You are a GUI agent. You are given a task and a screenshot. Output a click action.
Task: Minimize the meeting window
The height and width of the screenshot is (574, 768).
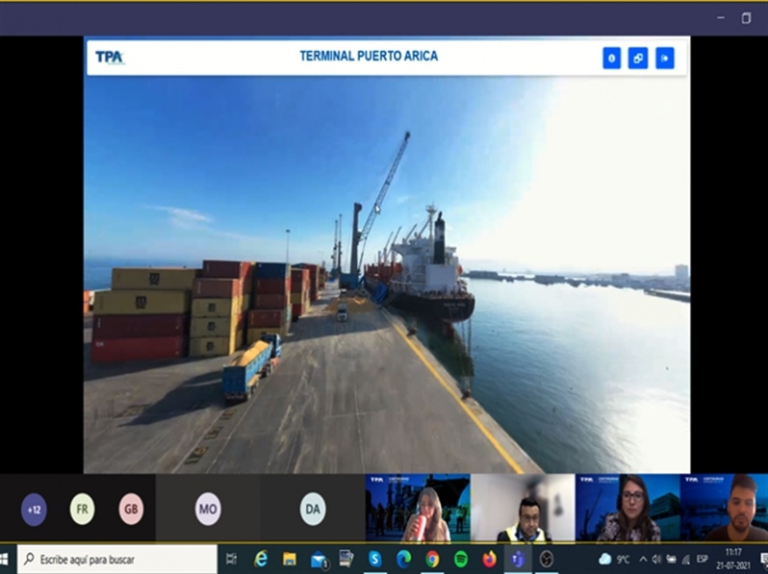[721, 18]
